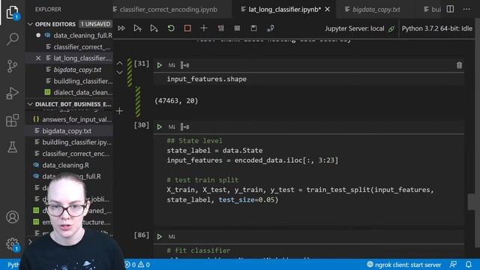Run cell 30 by line
The image size is (480, 270).
[184, 127]
